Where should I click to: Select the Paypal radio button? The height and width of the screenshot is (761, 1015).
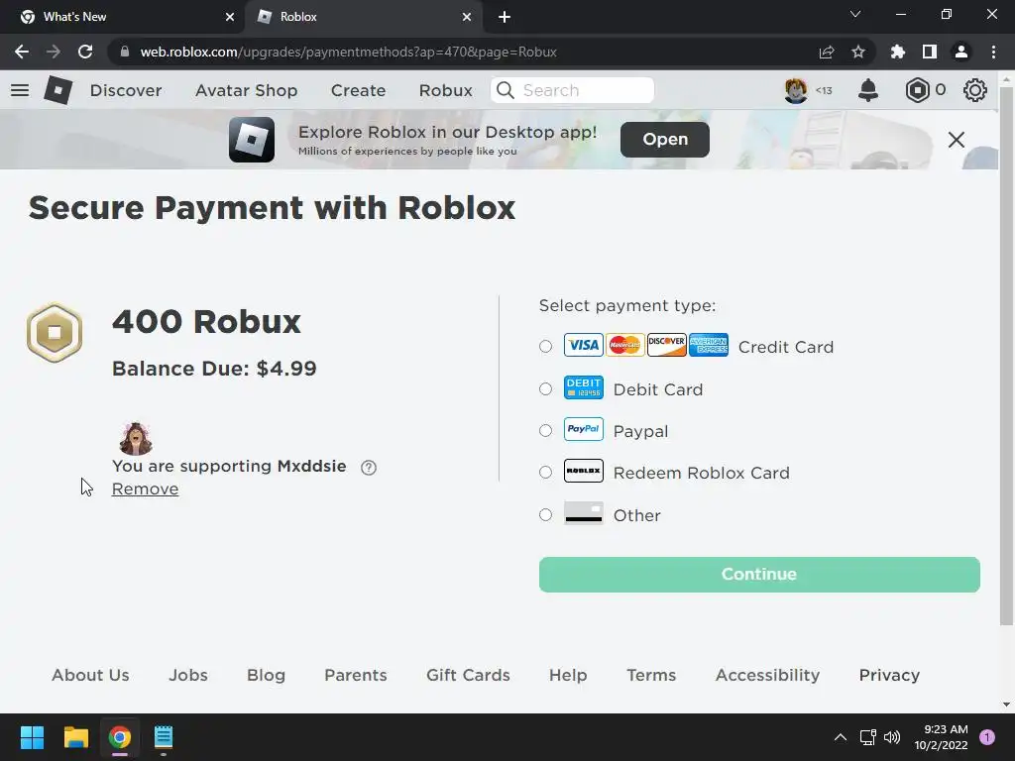tap(546, 430)
